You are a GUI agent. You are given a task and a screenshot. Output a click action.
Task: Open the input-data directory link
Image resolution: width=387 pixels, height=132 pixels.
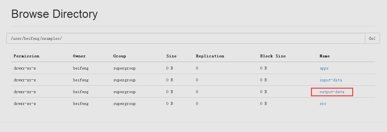(330, 80)
